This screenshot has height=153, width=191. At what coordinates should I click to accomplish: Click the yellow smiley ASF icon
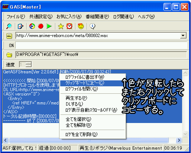[x=81, y=26]
